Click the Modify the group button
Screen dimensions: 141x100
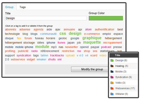click(x=90, y=69)
